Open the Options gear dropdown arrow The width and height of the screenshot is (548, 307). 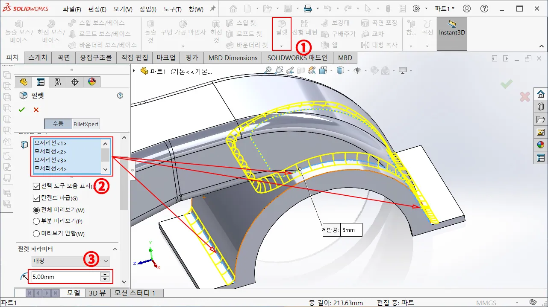pos(426,9)
